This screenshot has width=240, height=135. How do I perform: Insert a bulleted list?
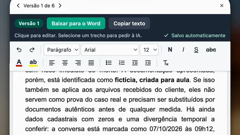[x=108, y=63]
